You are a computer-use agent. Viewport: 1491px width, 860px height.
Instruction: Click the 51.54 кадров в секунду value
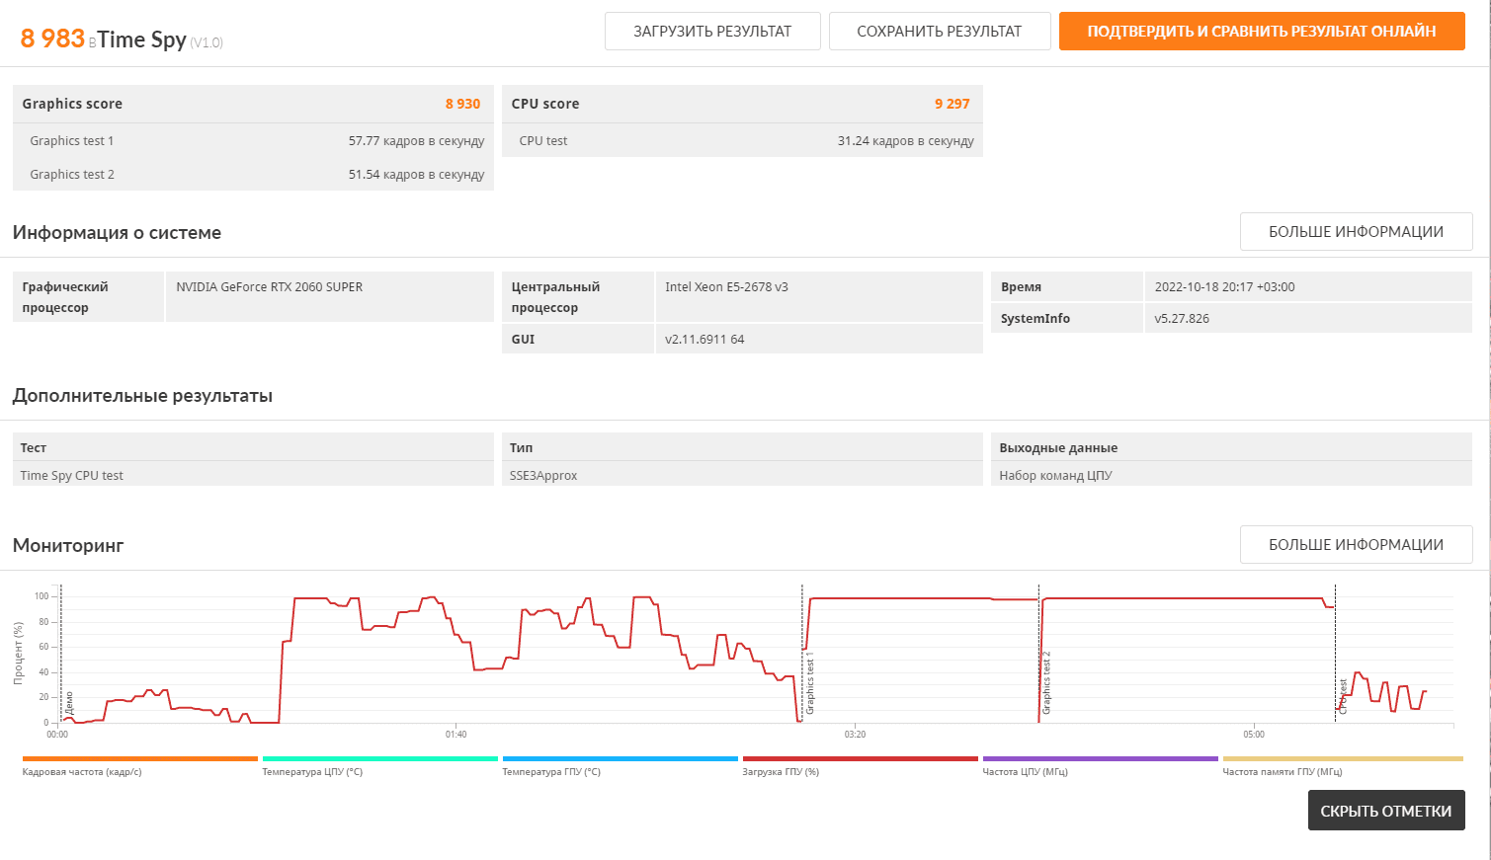[416, 175]
